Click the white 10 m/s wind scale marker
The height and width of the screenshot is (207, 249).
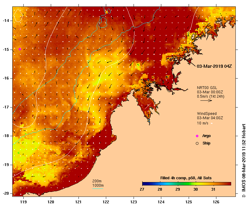pyautogui.click(x=211, y=124)
